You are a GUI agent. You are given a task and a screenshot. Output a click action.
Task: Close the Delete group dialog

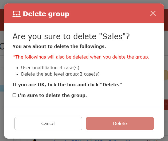click(153, 14)
